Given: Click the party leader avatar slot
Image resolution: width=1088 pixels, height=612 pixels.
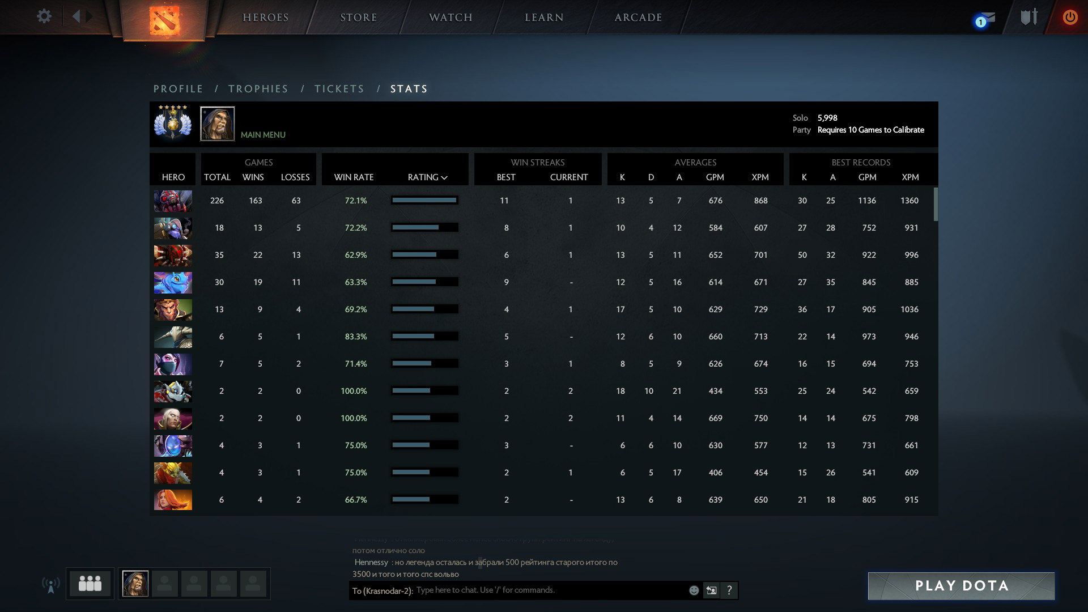Looking at the screenshot, I should point(135,584).
